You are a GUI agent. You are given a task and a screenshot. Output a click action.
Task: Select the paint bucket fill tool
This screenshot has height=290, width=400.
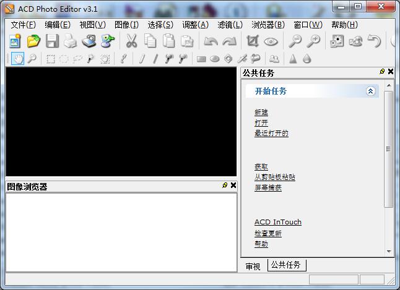click(x=255, y=59)
